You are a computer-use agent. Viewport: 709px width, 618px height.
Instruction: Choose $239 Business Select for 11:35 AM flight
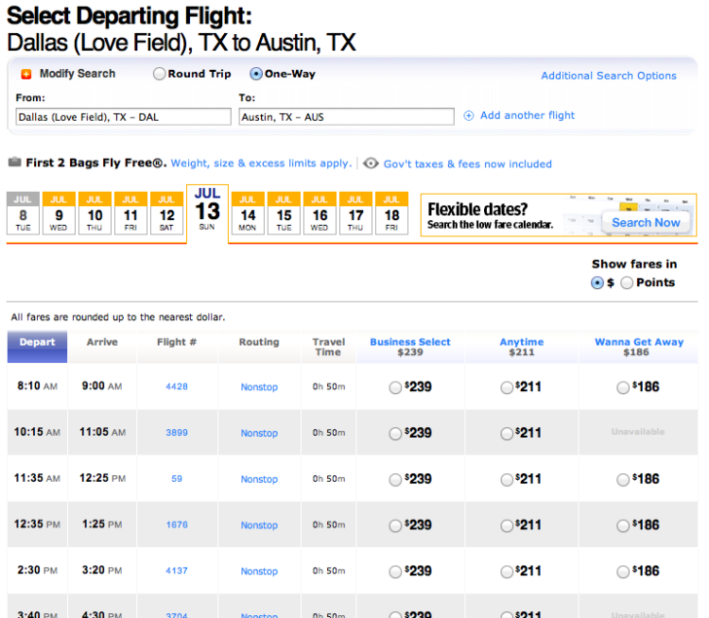click(395, 480)
